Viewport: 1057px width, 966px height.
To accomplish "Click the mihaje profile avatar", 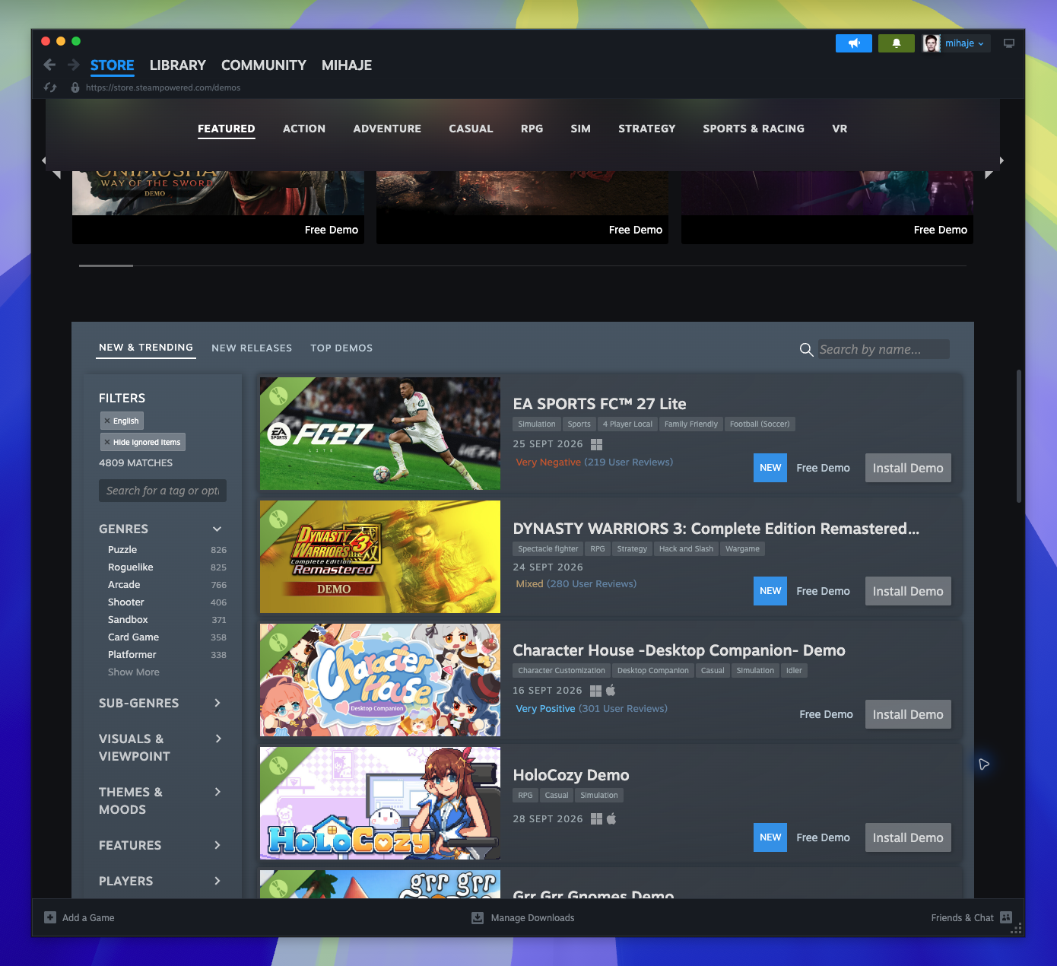I will point(932,43).
